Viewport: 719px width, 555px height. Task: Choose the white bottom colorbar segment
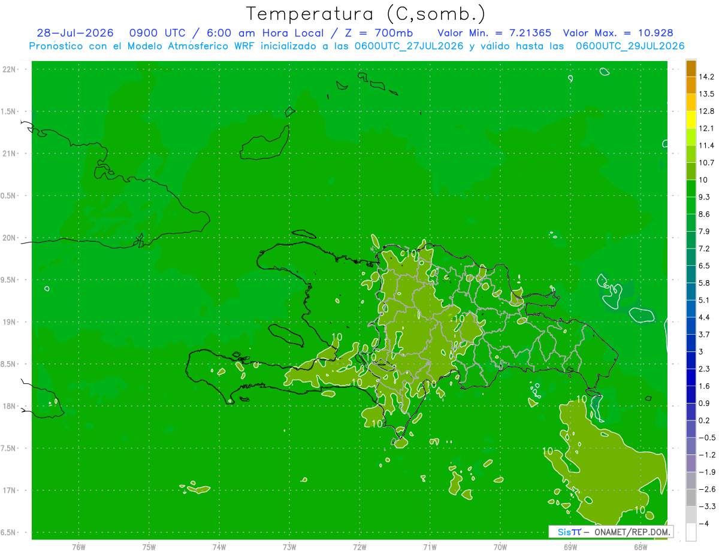click(691, 532)
